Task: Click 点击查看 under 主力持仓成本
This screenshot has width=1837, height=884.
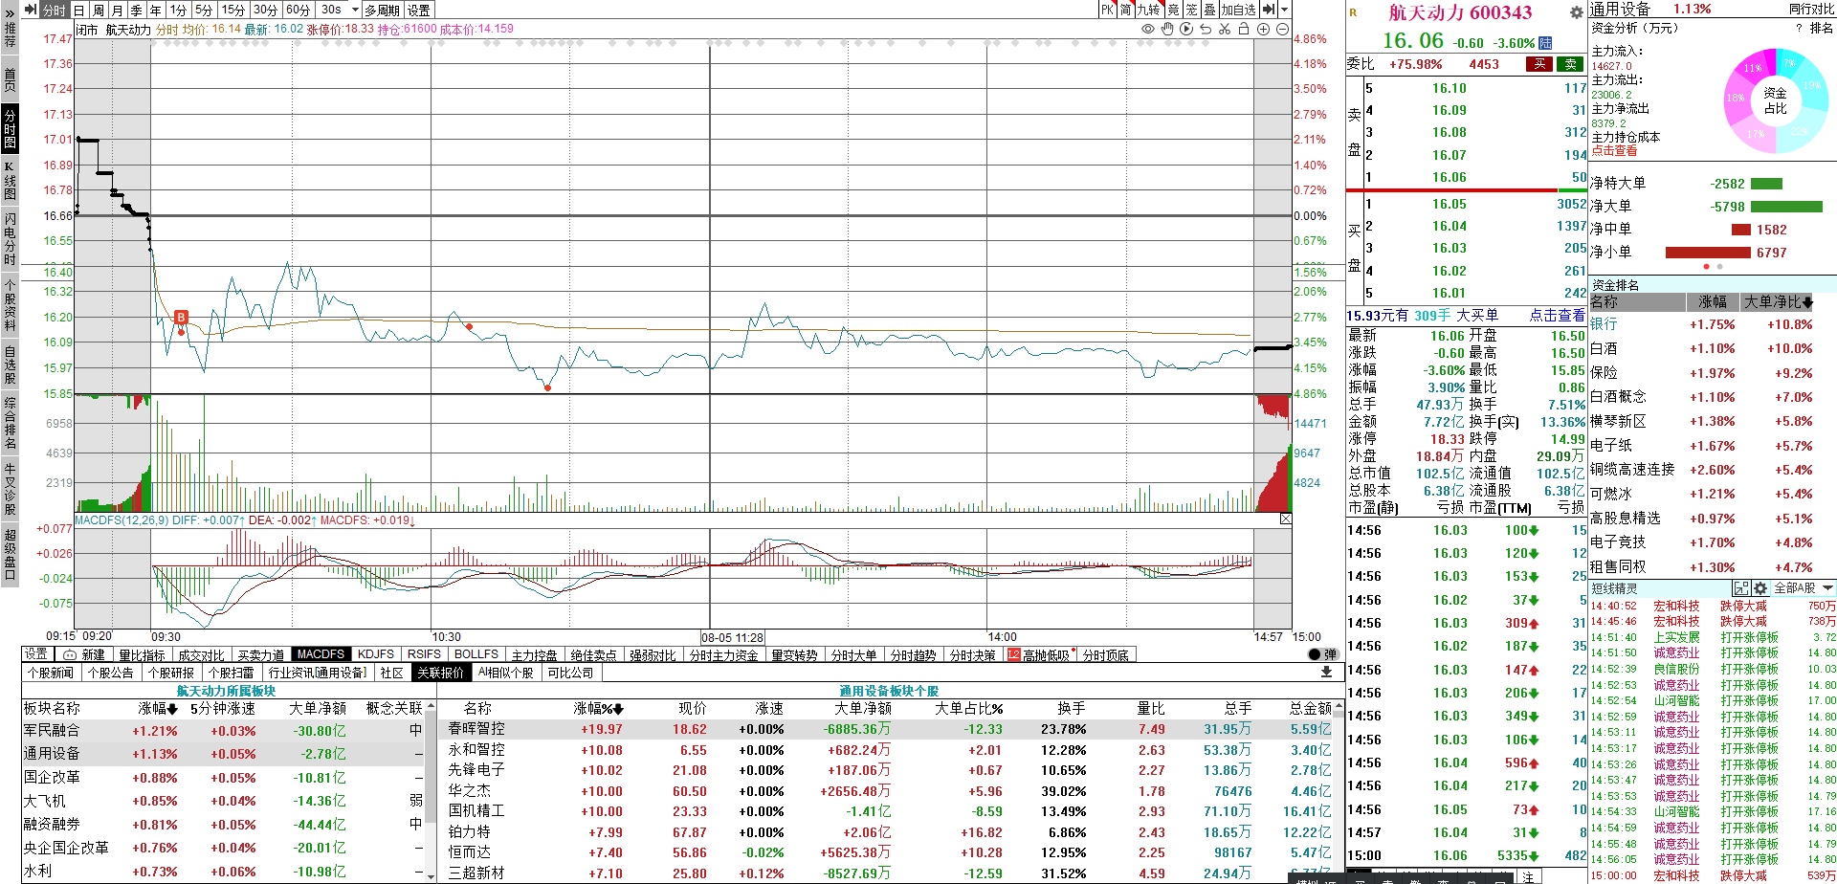Action: coord(1614,151)
